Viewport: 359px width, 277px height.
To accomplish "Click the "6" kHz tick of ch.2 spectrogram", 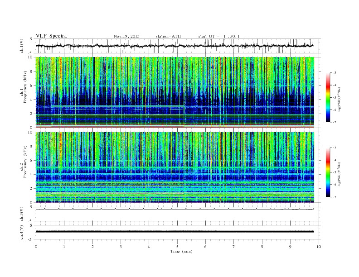I will (32, 160).
